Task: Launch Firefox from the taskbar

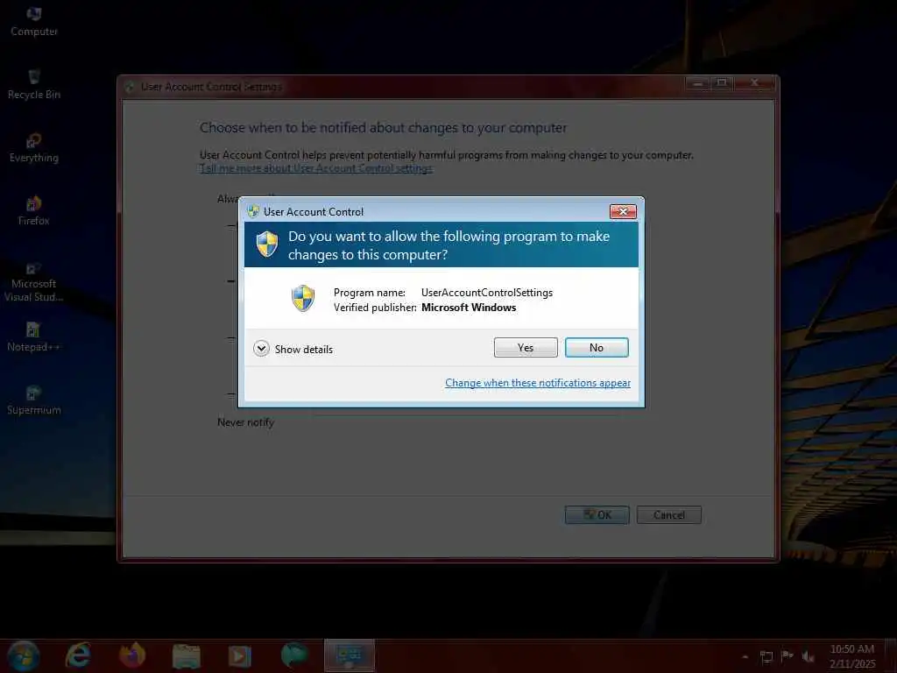Action: [132, 655]
